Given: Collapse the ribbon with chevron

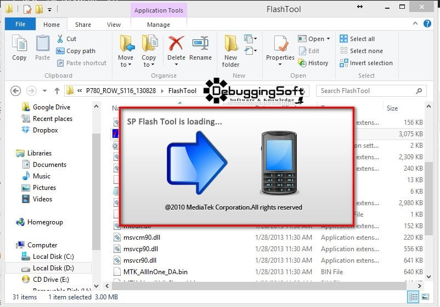Looking at the screenshot, I should click(x=415, y=24).
